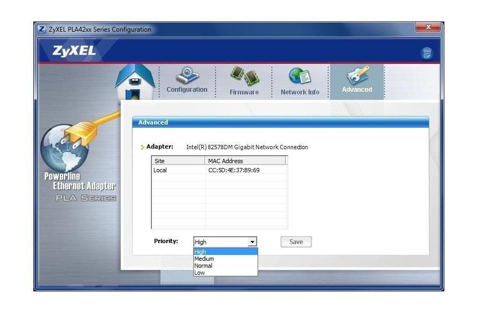This screenshot has width=483, height=322.
Task: Choose Low in the priority list
Action: [x=225, y=273]
